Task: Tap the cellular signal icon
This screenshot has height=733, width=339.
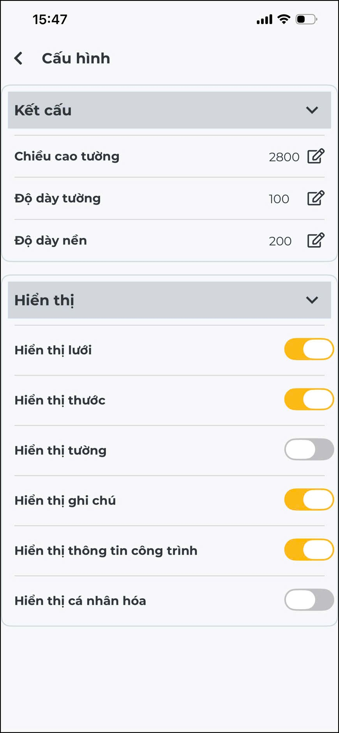Action: (x=264, y=19)
